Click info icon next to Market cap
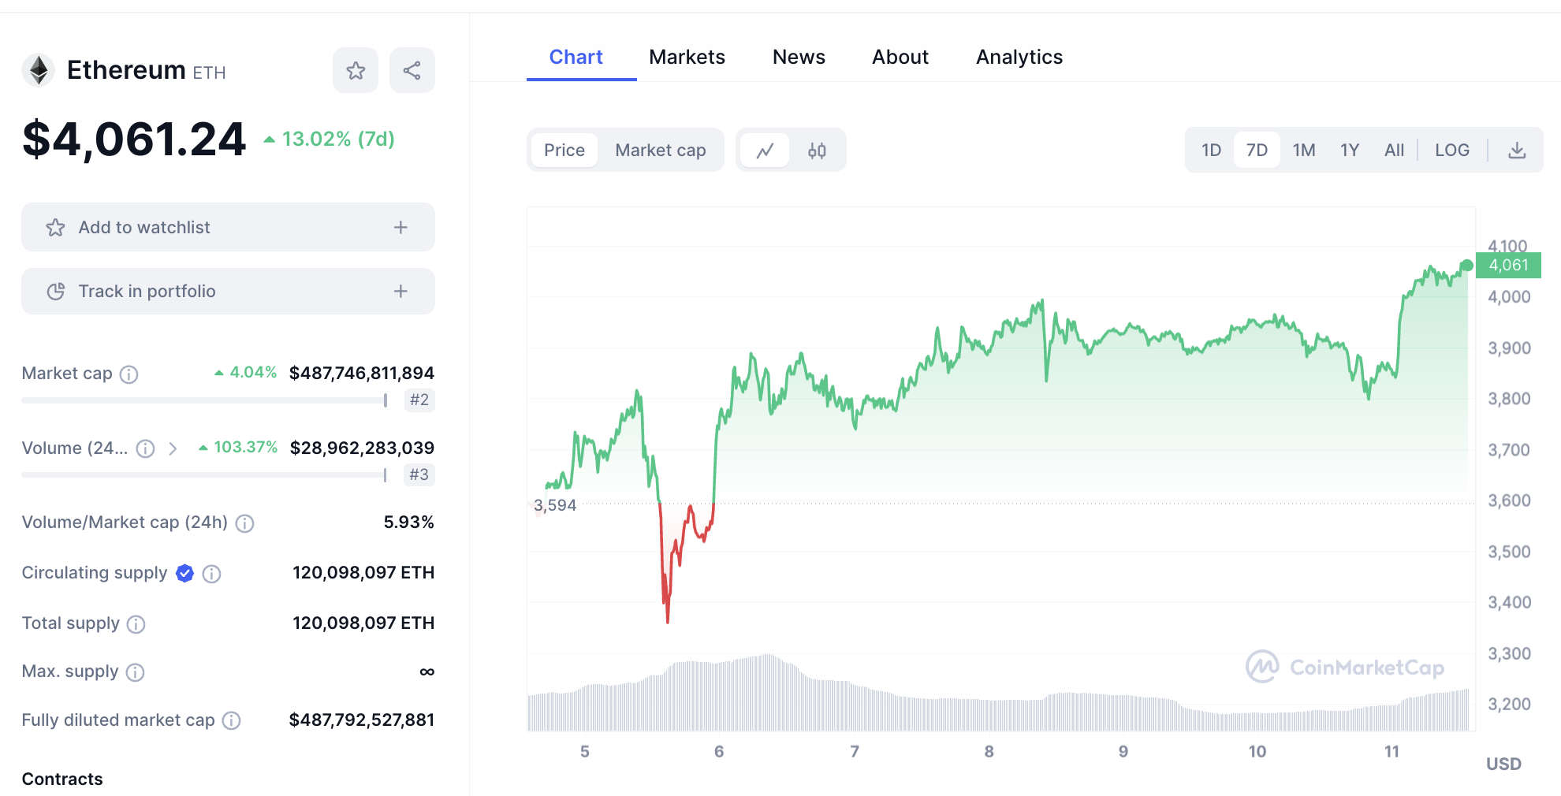The height and width of the screenshot is (796, 1561). 129,374
